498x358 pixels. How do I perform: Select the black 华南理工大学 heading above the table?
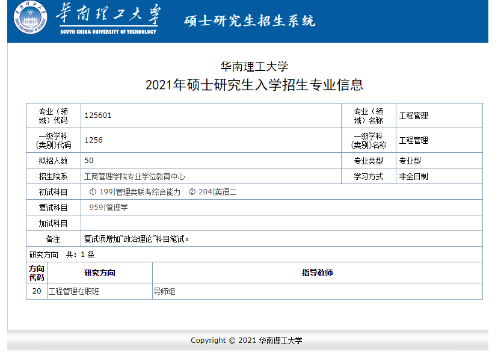pos(254,67)
